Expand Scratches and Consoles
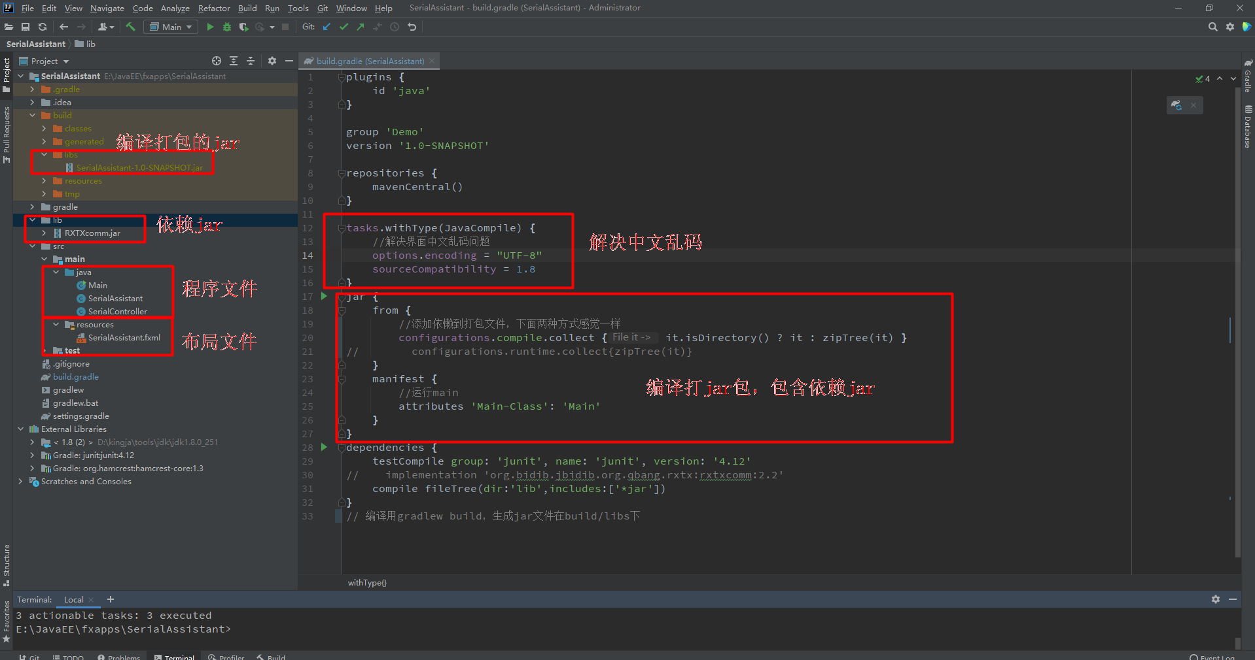This screenshot has width=1255, height=660. coord(20,482)
